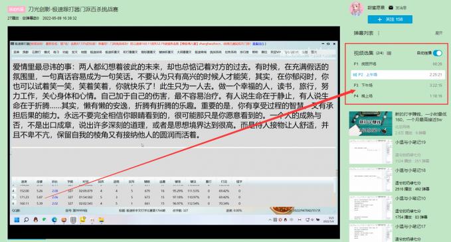Open the 小猫与小猪记19 title link

pos(410,143)
